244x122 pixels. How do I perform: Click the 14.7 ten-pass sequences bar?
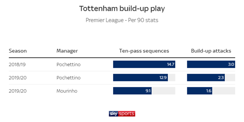144,64
